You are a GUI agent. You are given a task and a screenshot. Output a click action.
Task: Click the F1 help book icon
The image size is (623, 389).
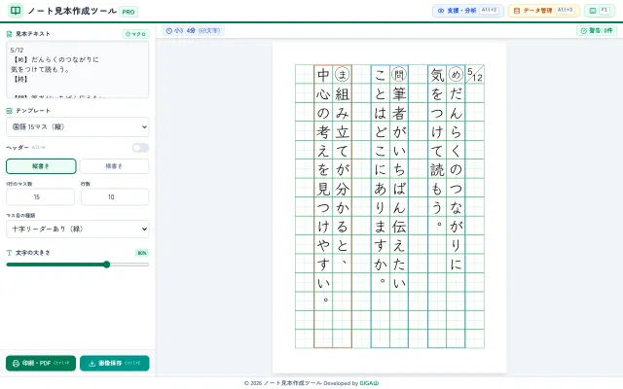click(x=593, y=11)
